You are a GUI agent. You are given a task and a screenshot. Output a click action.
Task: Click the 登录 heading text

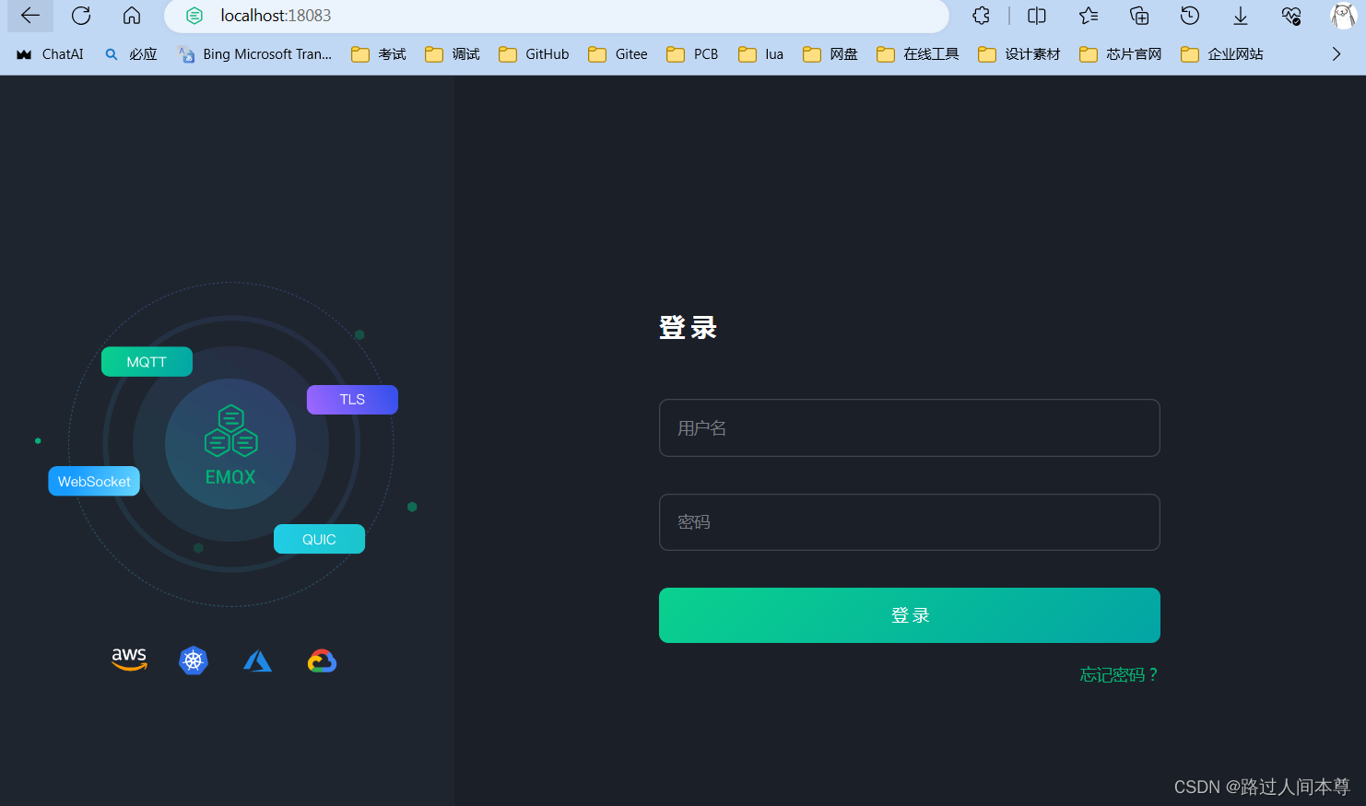(x=688, y=327)
